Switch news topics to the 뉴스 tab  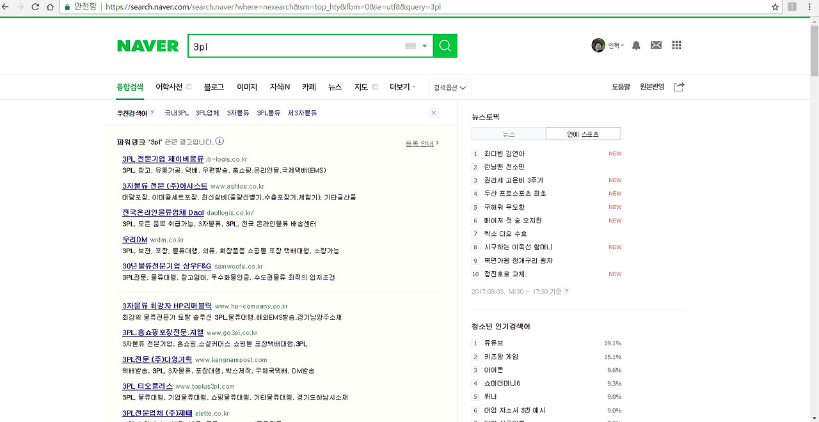[x=509, y=134]
